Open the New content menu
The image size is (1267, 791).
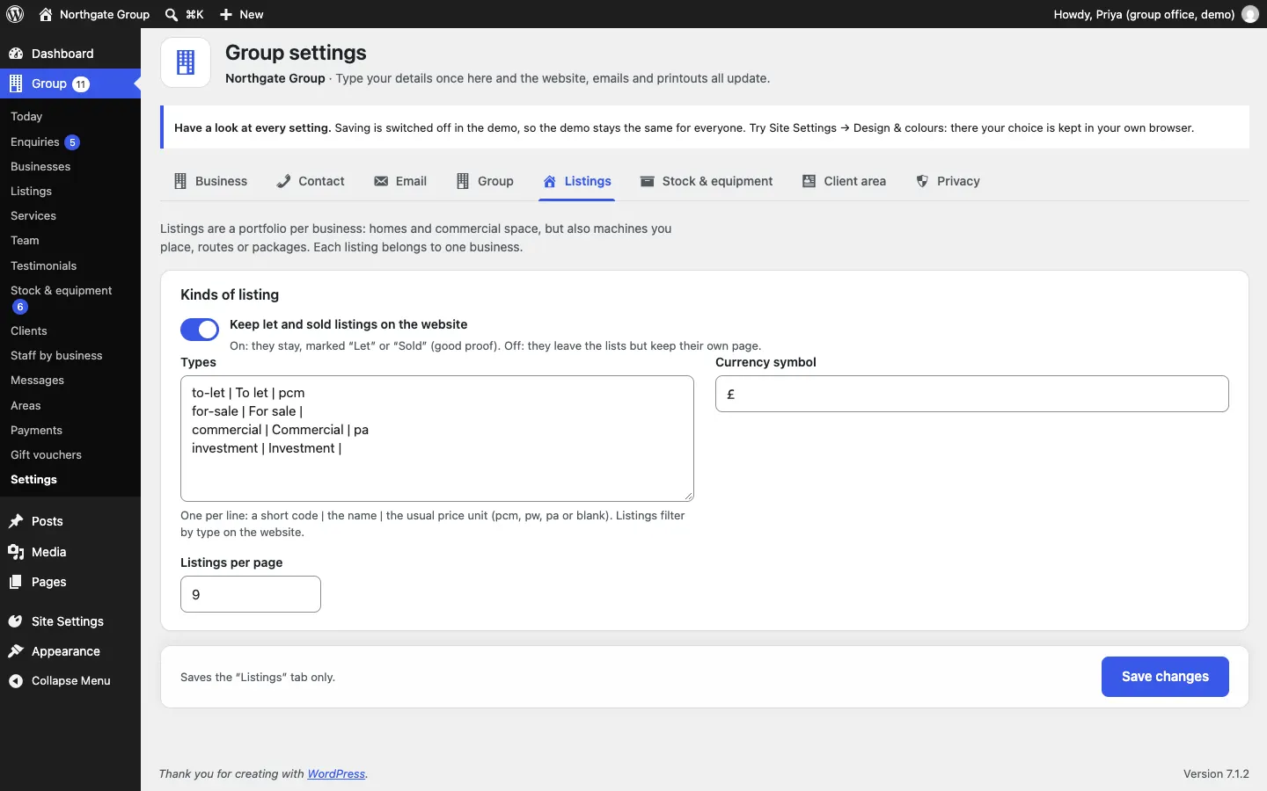[x=241, y=14]
